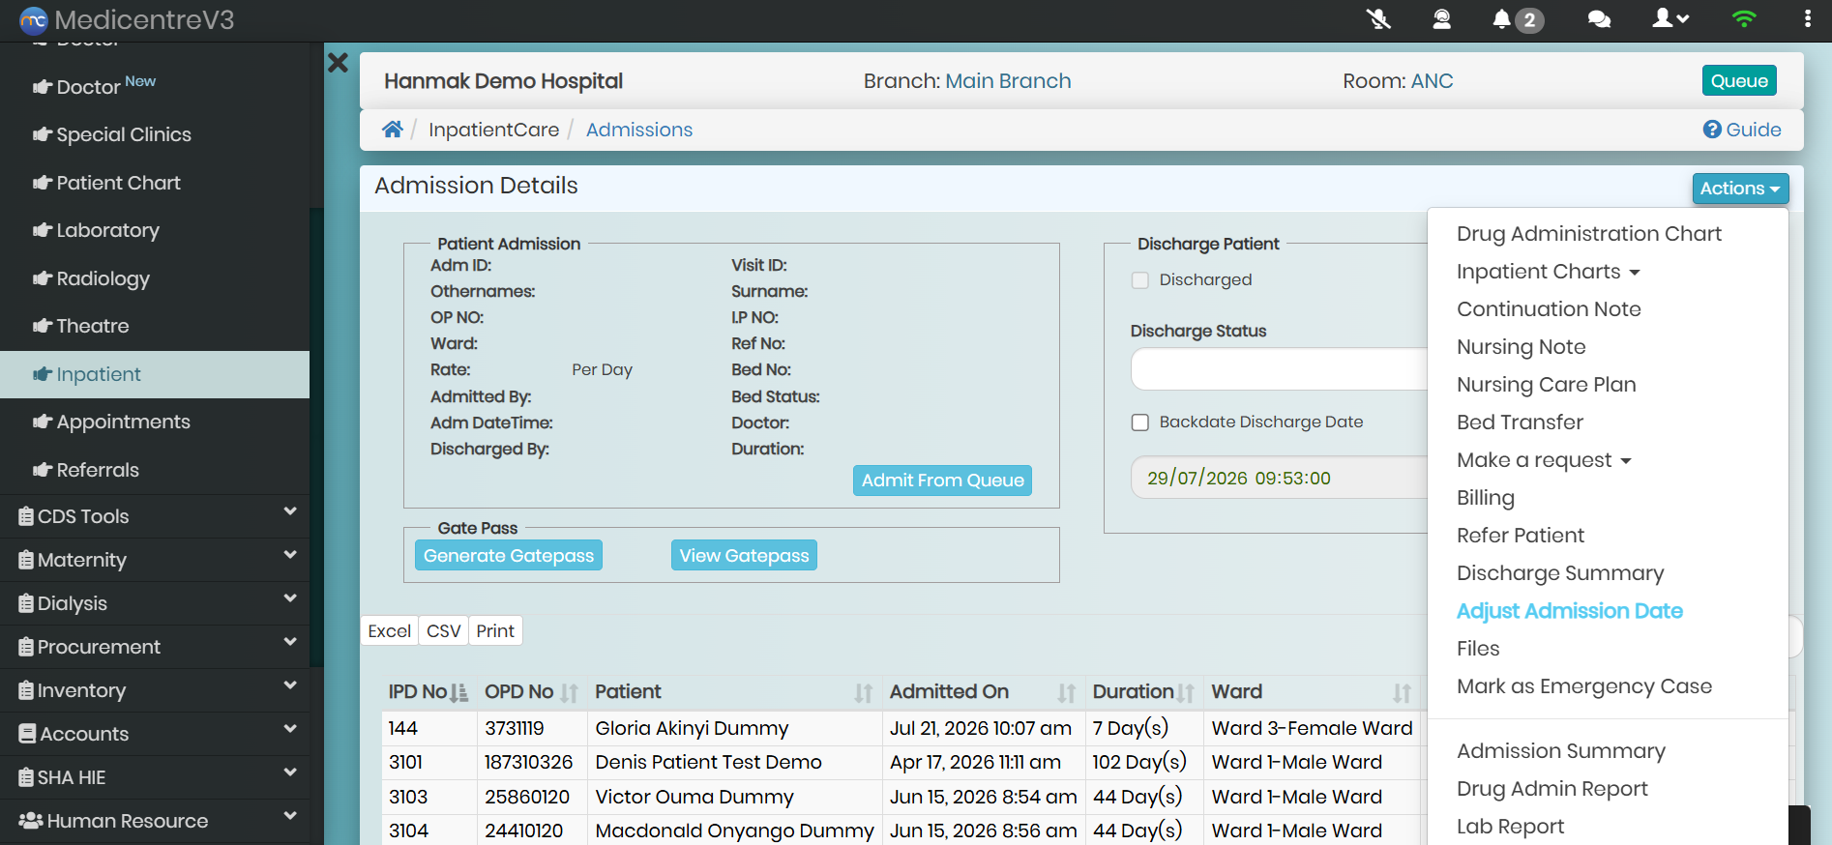Click the Queue button
Viewport: 1832px width, 845px height.
pos(1739,81)
